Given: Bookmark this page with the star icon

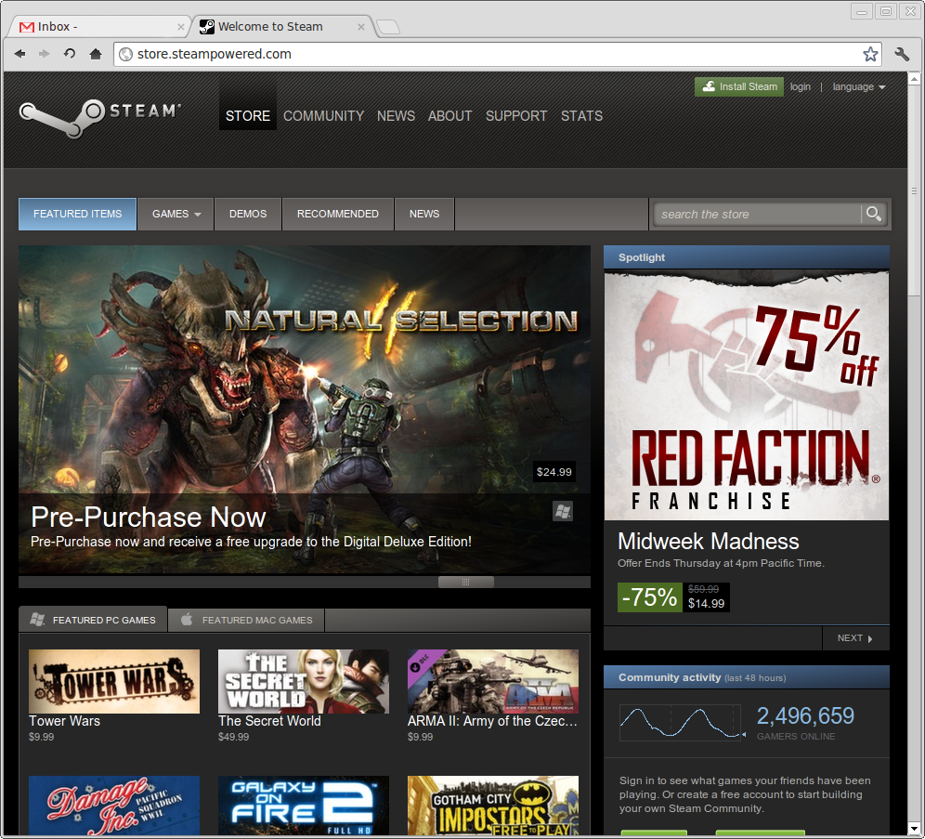Looking at the screenshot, I should pyautogui.click(x=870, y=54).
